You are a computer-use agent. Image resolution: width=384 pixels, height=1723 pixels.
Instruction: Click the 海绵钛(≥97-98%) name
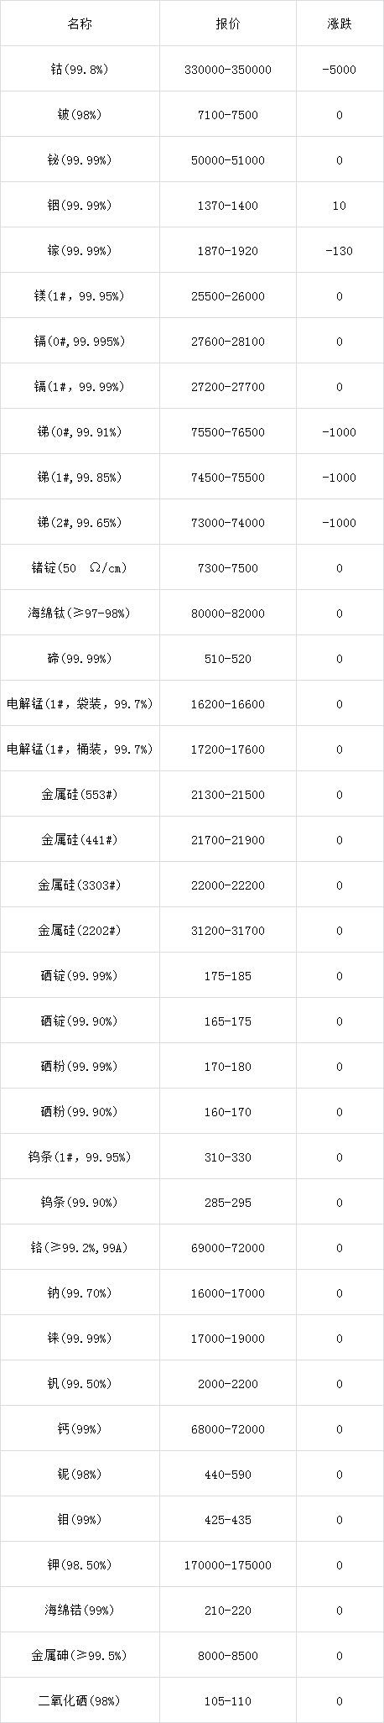pos(80,613)
